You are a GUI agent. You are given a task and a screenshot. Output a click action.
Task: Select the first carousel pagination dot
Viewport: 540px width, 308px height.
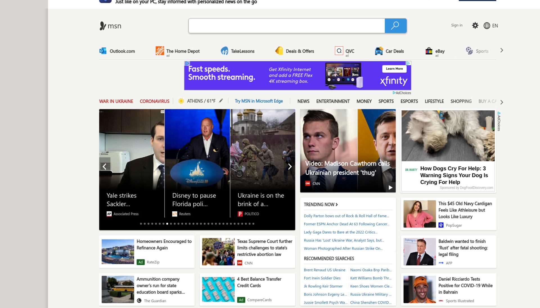coord(141,224)
